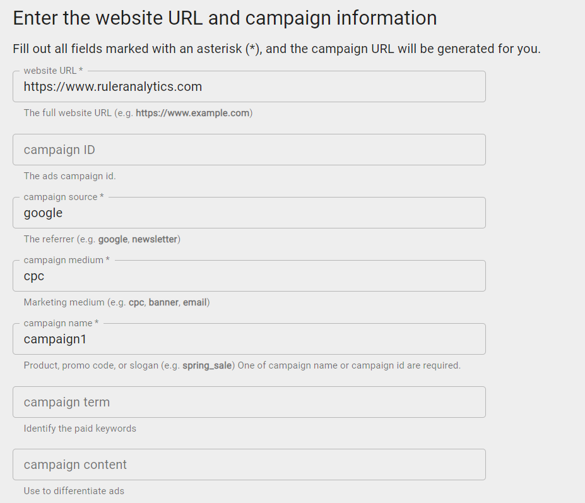Click the 'Marketing medium' helper text

116,302
